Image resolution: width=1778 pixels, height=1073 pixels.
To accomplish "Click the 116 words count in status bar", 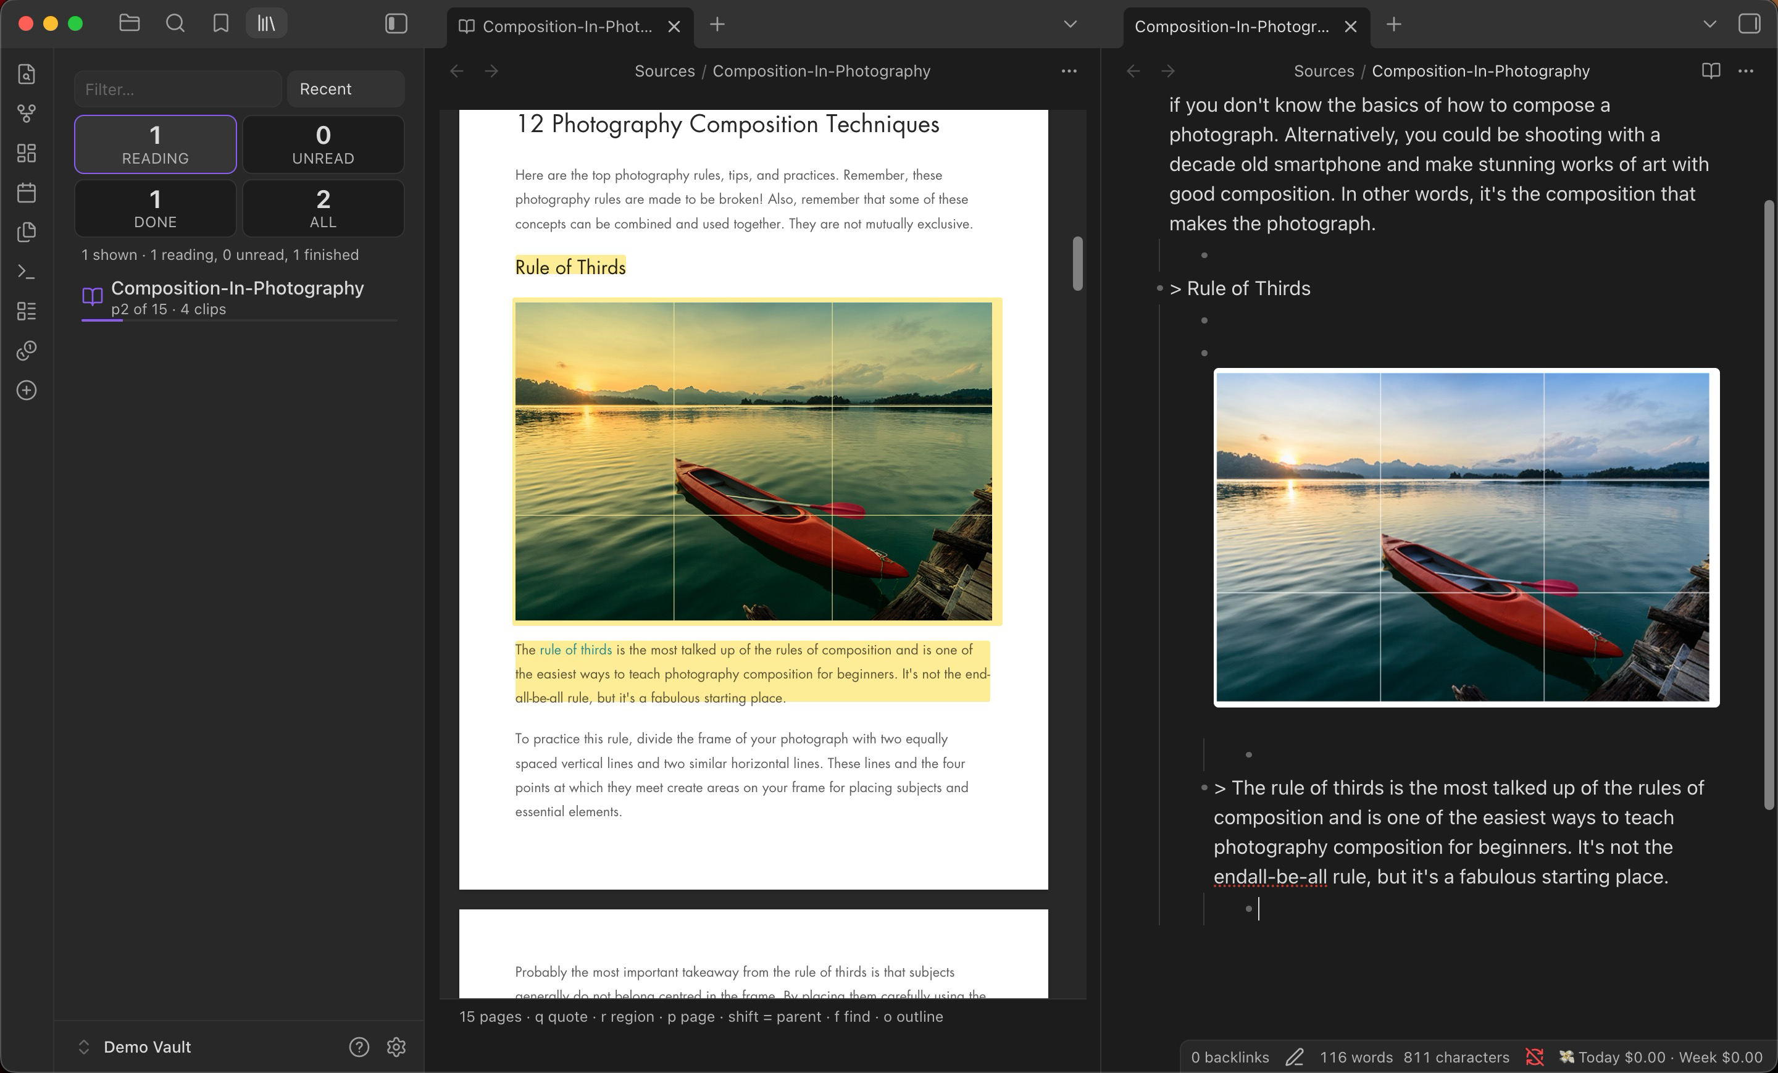I will coord(1356,1057).
